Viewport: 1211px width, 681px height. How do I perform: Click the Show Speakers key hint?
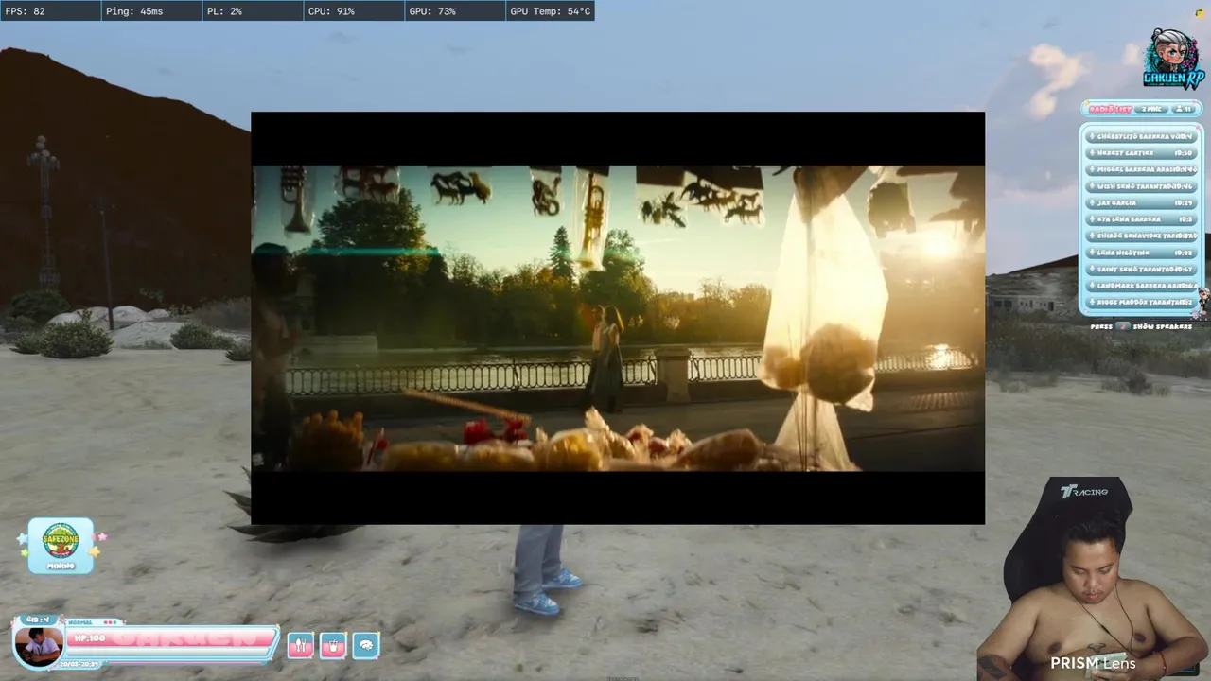[1141, 326]
